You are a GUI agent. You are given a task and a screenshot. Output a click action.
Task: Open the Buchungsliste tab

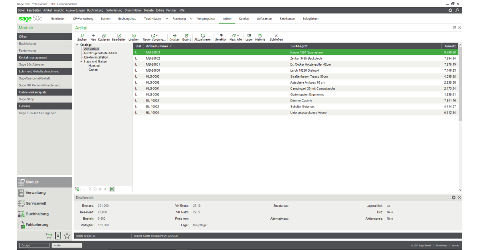pyautogui.click(x=127, y=19)
